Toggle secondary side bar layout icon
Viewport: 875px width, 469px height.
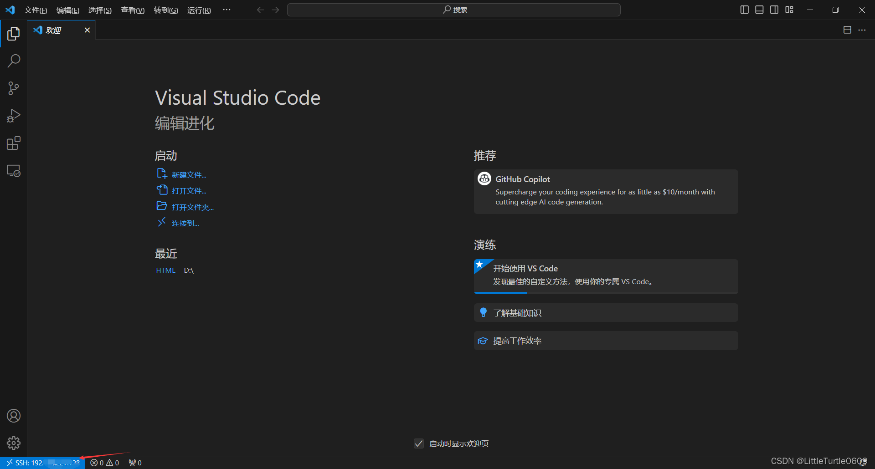[774, 10]
